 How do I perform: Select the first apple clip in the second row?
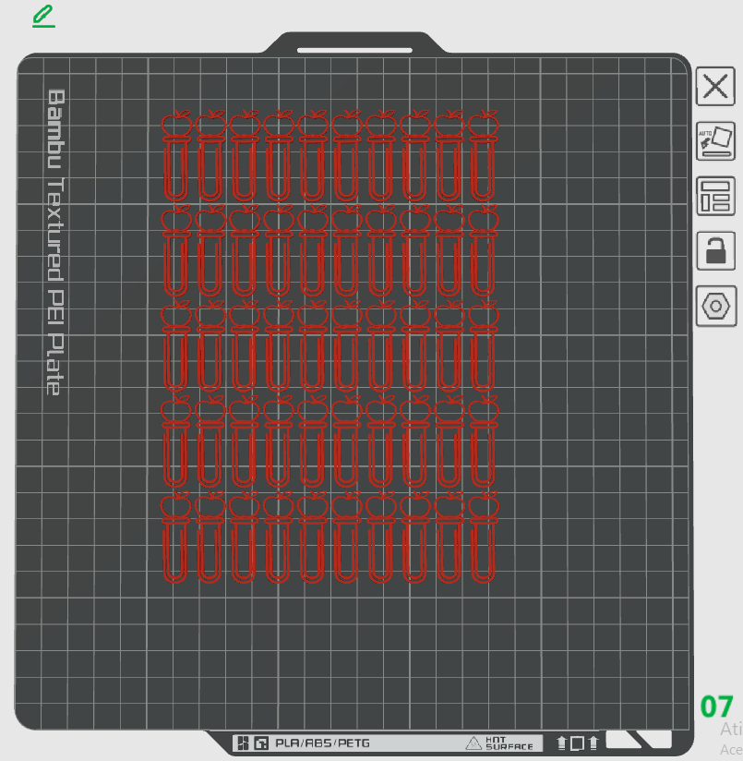tap(175, 250)
